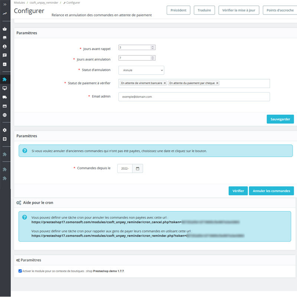Open Catalog store icon in sidebar
Viewport: 297px width, 297px height.
point(5,38)
